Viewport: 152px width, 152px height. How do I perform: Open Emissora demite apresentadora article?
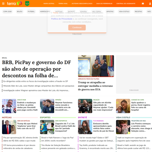tap(103, 127)
